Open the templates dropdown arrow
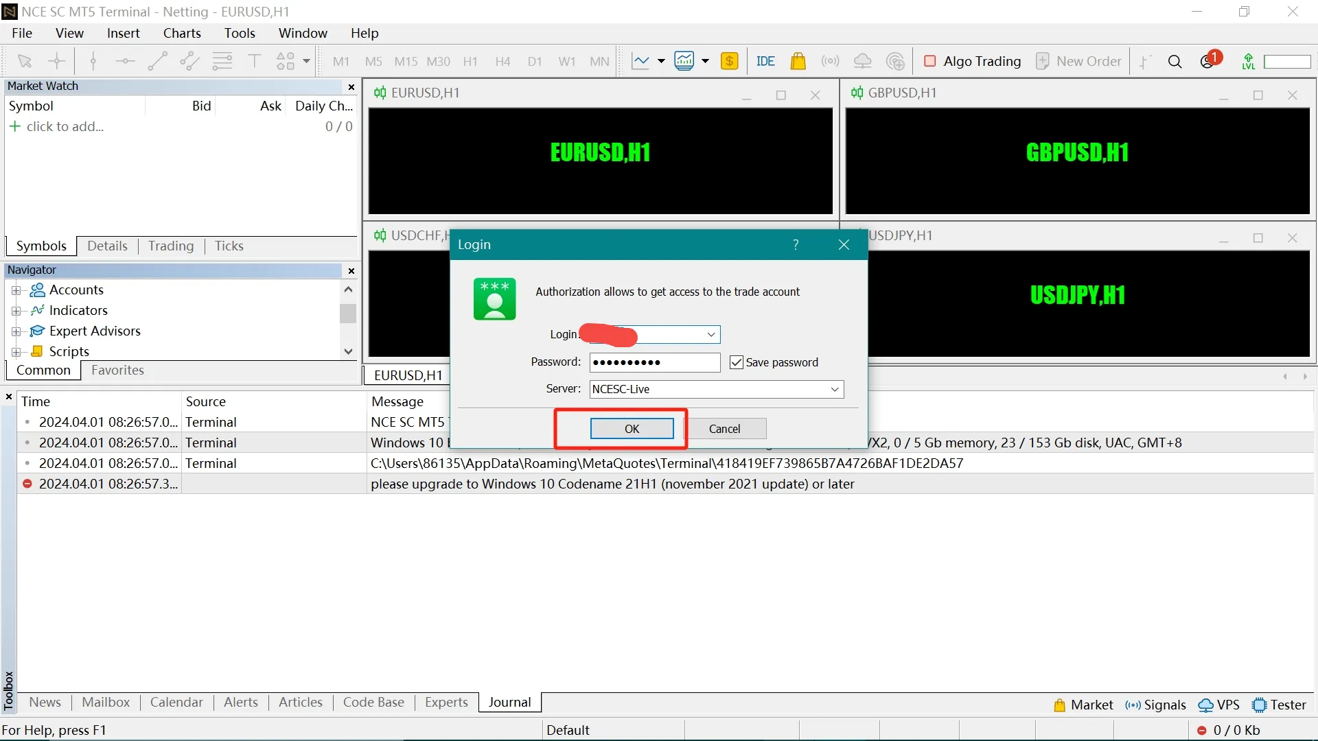Viewport: 1318px width, 741px height. coord(705,62)
